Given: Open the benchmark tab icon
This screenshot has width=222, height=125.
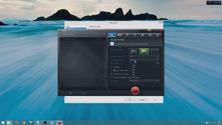Looking at the screenshot, I should (127, 35).
